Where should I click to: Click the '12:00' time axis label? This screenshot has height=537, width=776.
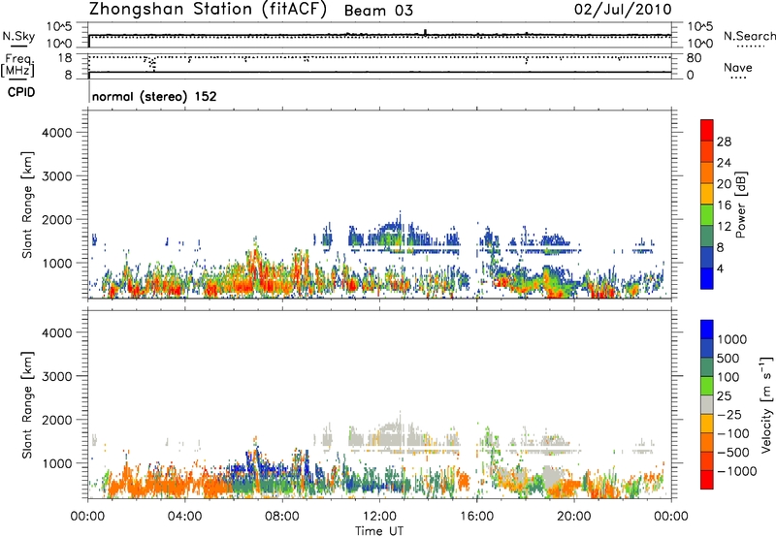[379, 517]
